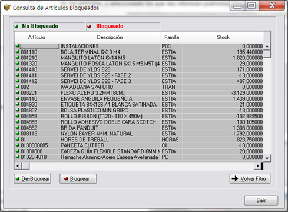Viewport: 288px width, 212px height.
Task: Select MANGUITO LATON 6X14 M5 description
Action: (93, 58)
